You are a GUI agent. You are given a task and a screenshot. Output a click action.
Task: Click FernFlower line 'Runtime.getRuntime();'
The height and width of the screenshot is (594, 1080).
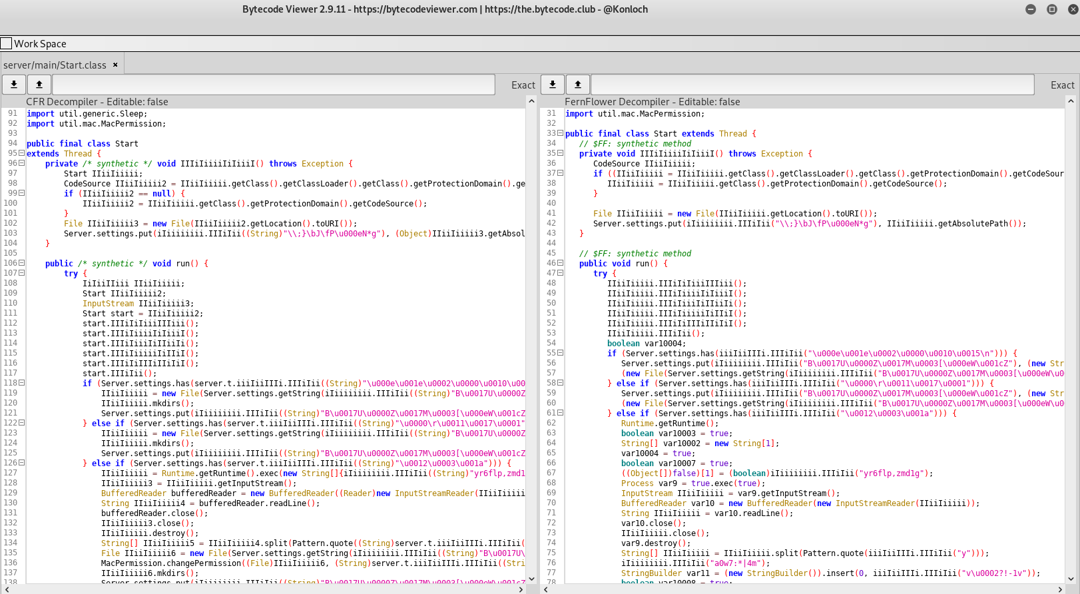coord(670,423)
